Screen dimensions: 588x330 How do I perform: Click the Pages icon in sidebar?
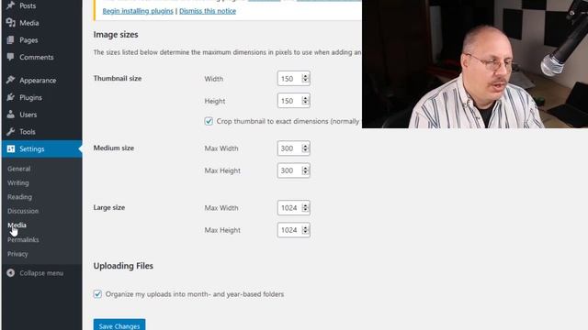pyautogui.click(x=10, y=39)
